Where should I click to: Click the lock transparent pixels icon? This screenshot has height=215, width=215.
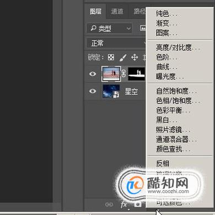(x=111, y=57)
